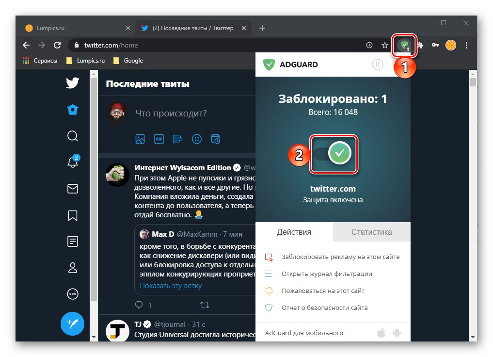
Task: Click the page scrollbar up arrow
Action: click(473, 74)
